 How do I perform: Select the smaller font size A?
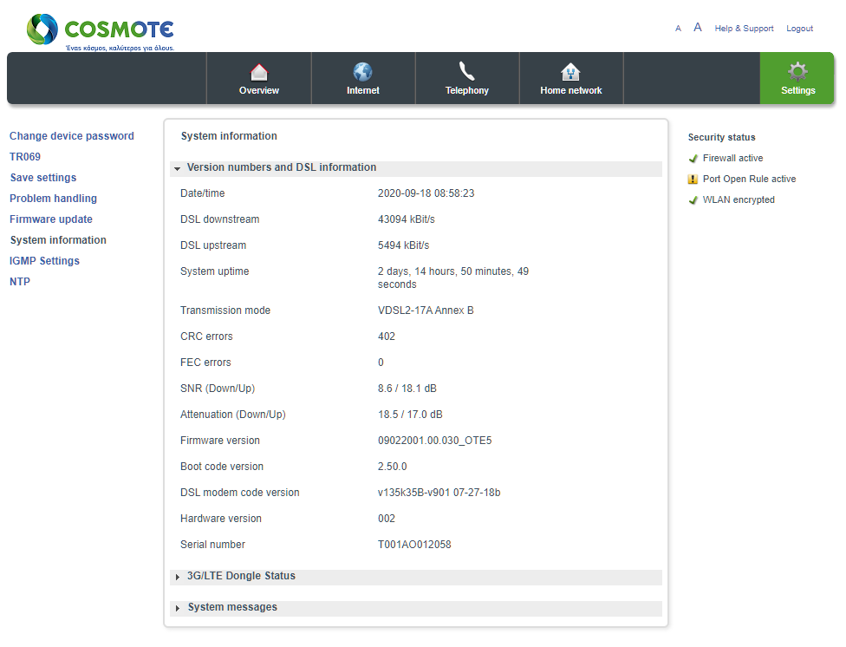pos(678,29)
